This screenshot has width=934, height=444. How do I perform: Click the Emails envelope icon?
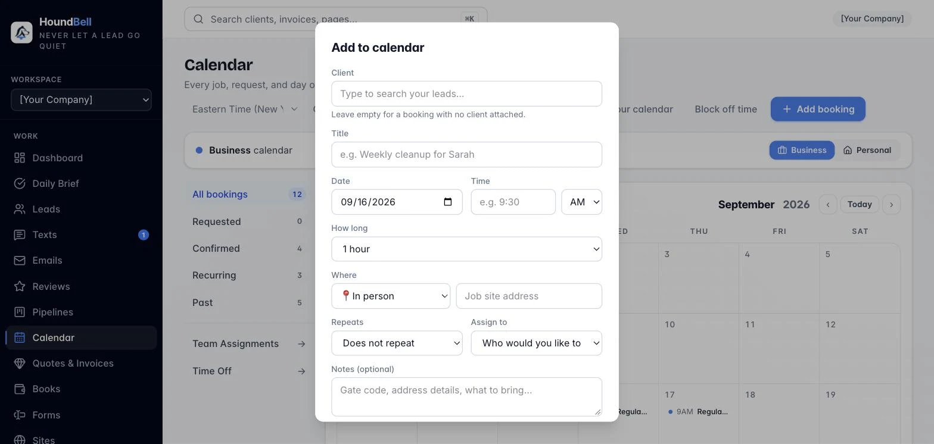coord(20,260)
